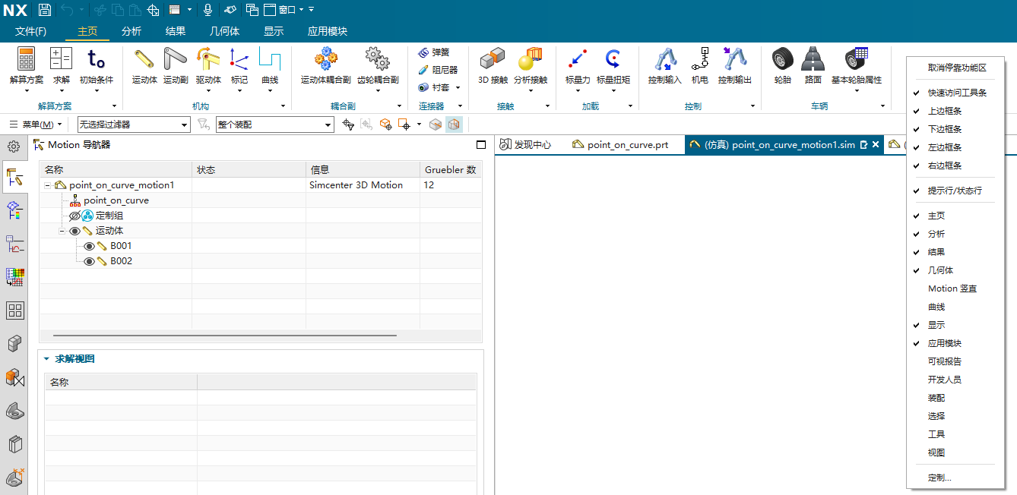
Task: Select the 运动体 (Motion Body) tool
Action: [x=144, y=61]
